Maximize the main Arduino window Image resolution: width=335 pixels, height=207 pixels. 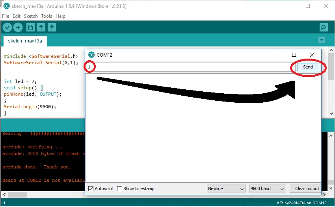[308, 6]
